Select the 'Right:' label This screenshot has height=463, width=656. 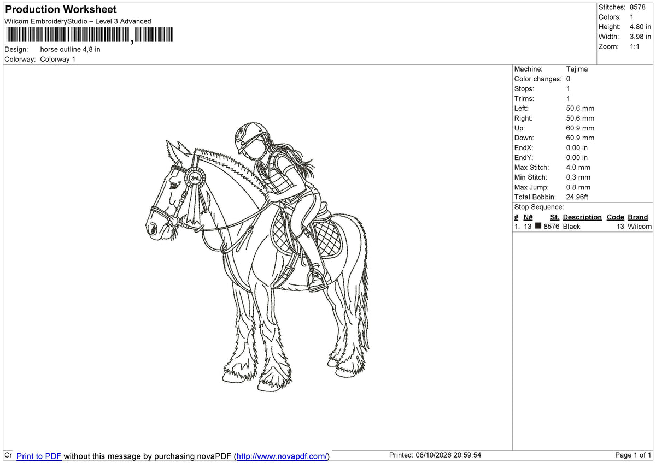point(523,118)
